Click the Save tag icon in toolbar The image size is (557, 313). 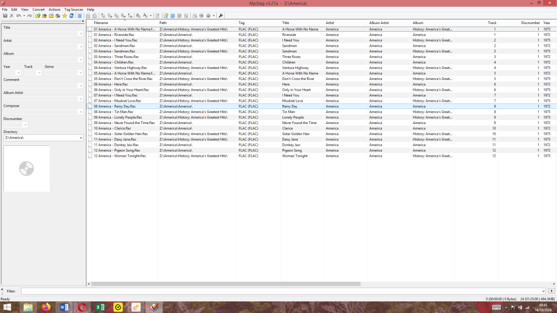[x=5, y=16]
